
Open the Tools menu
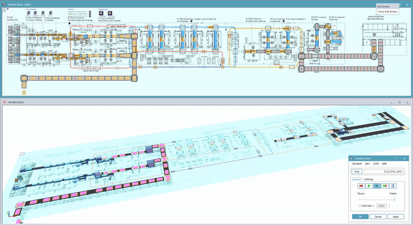[376, 163]
